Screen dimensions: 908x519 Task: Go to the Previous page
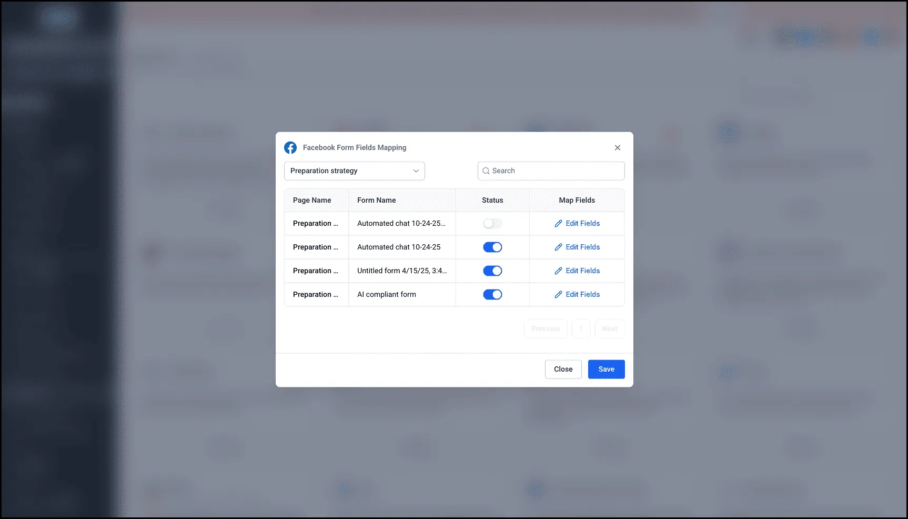pos(545,329)
